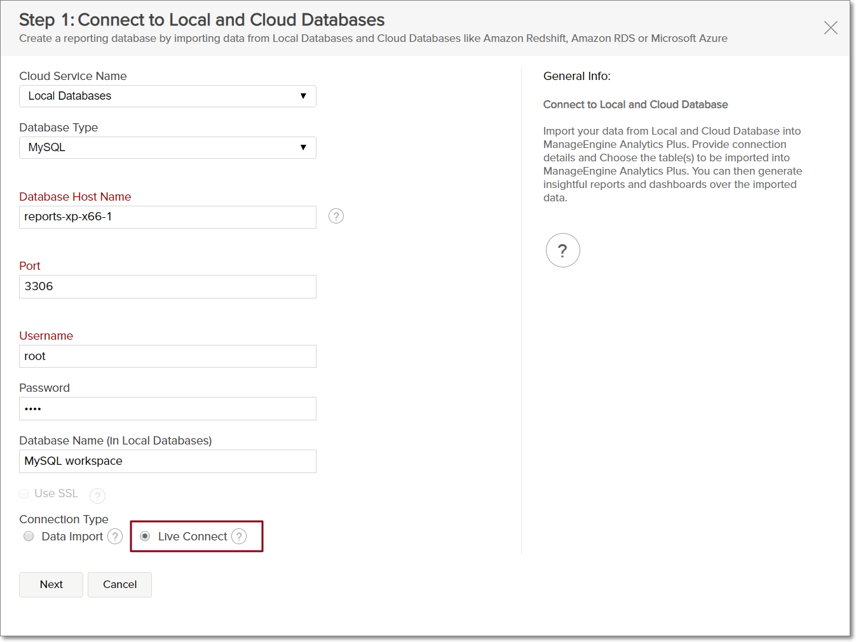Image resolution: width=856 pixels, height=642 pixels.
Task: Click the 'Connection Type' label
Action: (x=64, y=519)
